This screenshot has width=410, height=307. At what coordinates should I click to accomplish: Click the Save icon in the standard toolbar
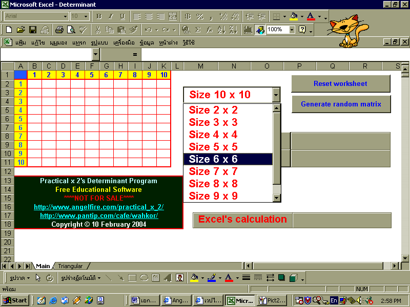pos(33,30)
